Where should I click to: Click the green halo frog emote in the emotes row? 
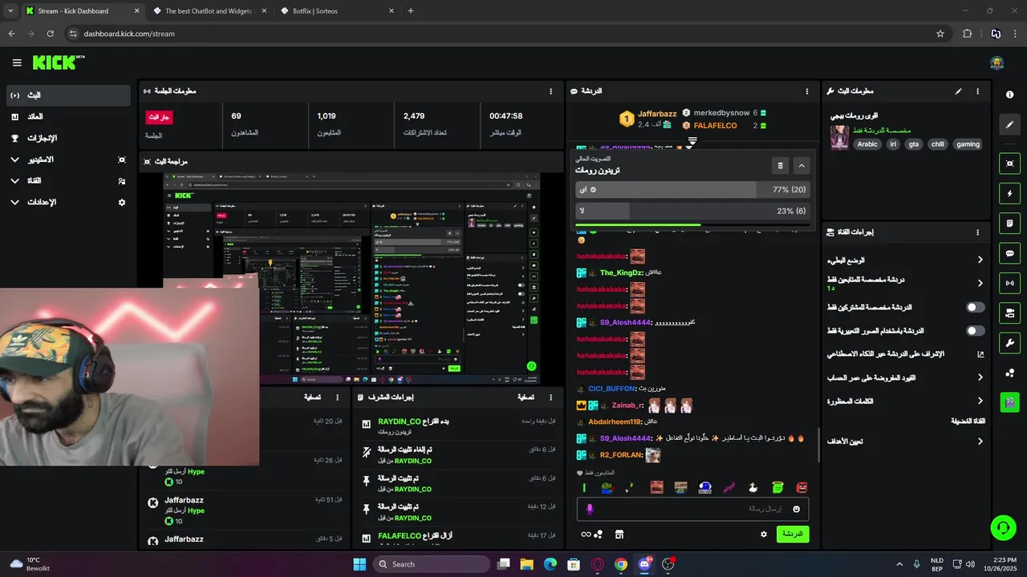pos(777,487)
